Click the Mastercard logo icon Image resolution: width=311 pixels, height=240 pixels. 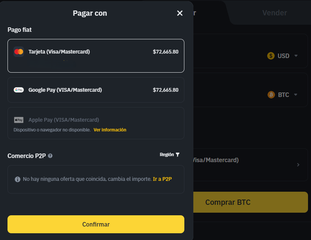(x=19, y=52)
